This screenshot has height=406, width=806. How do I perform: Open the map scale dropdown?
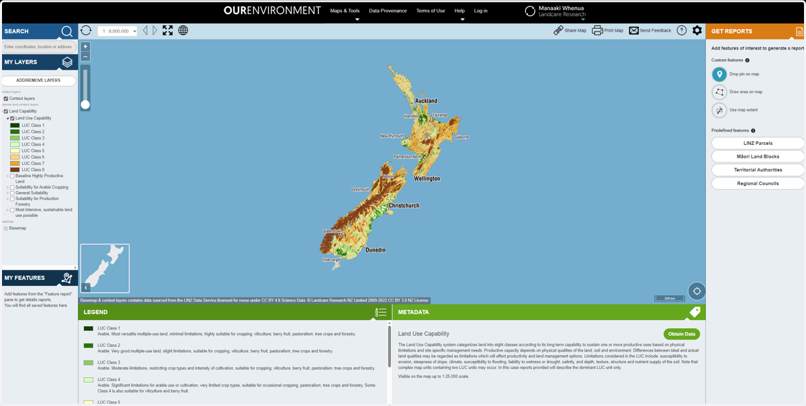(118, 31)
